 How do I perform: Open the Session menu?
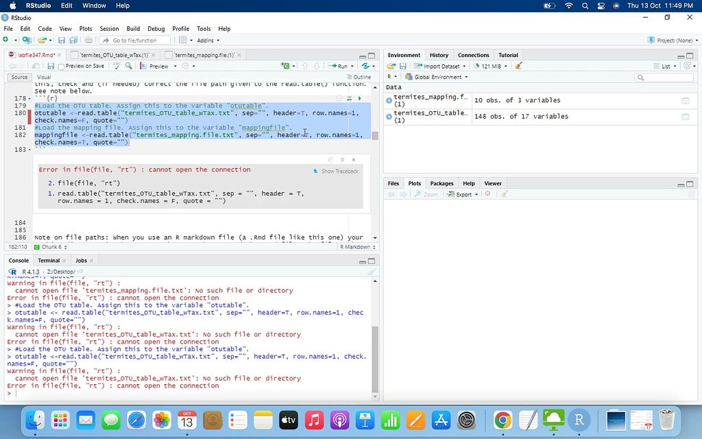[x=109, y=29]
